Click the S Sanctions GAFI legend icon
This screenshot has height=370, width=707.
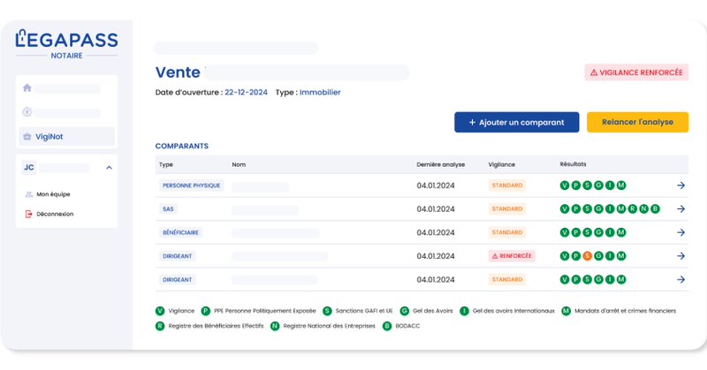[327, 311]
